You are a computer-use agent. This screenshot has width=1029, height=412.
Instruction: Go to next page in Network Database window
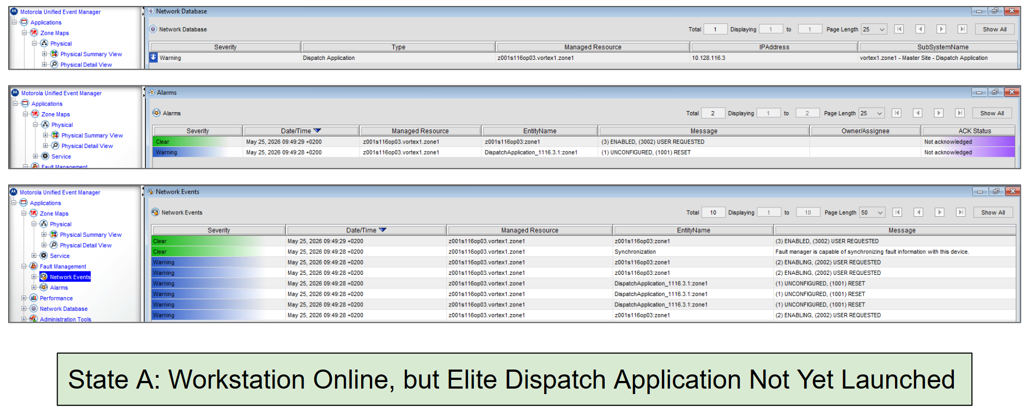click(x=941, y=29)
